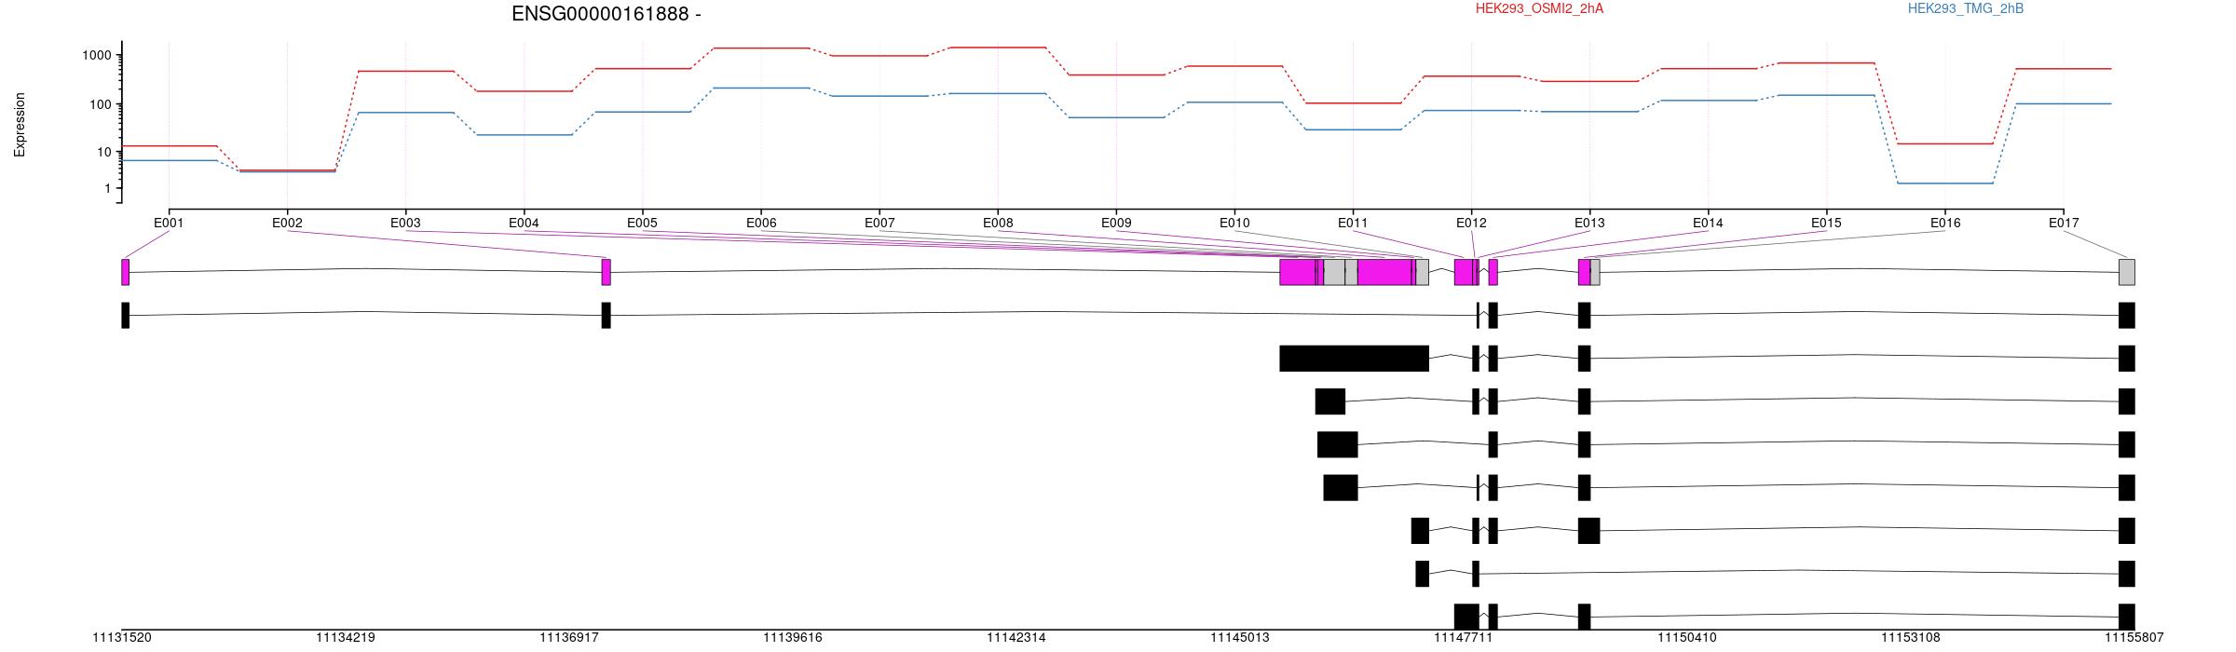Select the HEK293_TMG_2hB legend label
The width and height of the screenshot is (2236, 652).
click(1966, 8)
